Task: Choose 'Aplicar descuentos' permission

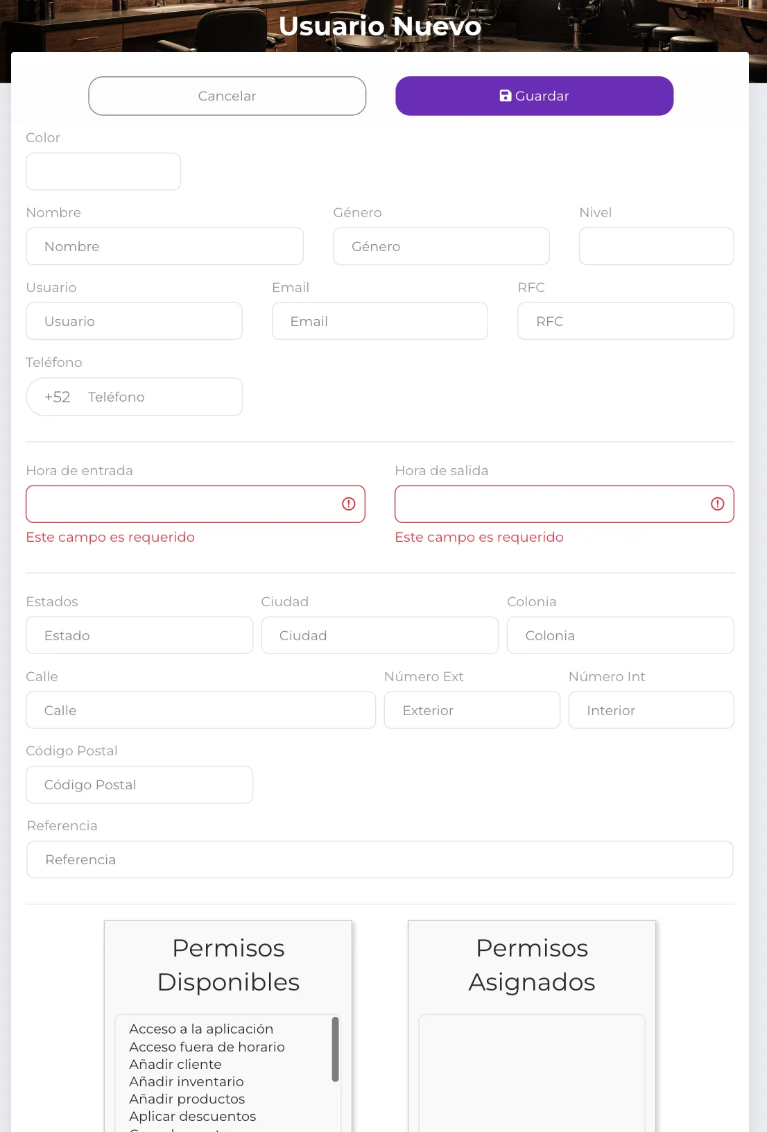Action: coord(193,1116)
